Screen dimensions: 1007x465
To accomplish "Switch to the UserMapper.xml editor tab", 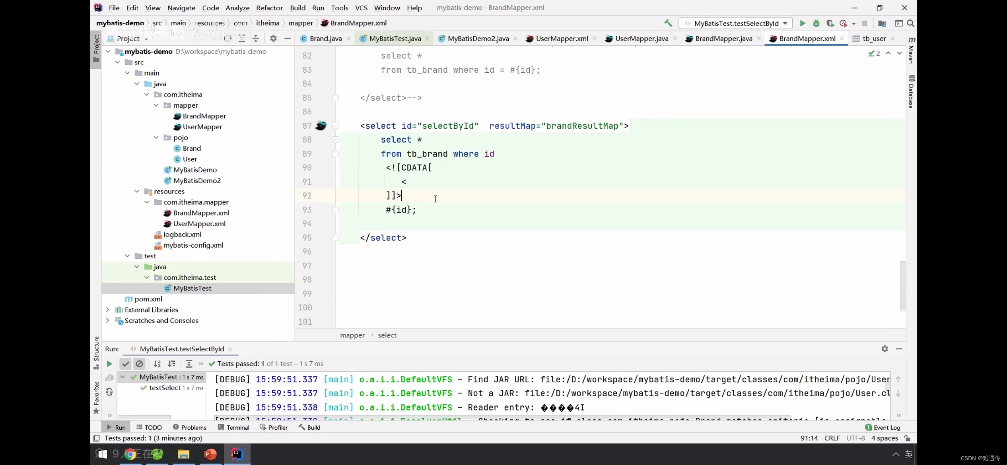I will click(x=562, y=38).
